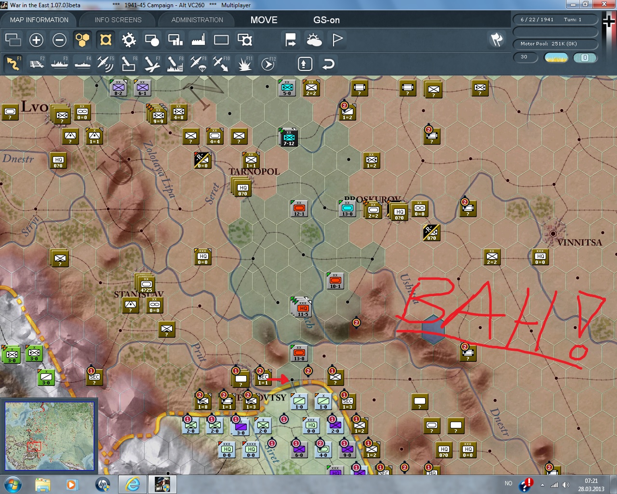Click the rectangle with fort symbol icon
Screen dimensions: 617x494
(x=244, y=40)
